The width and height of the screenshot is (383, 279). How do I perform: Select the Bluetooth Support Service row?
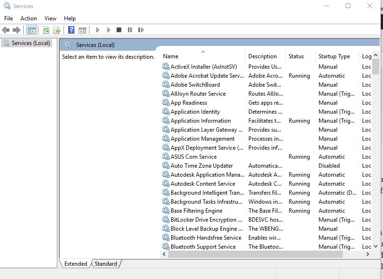203,247
